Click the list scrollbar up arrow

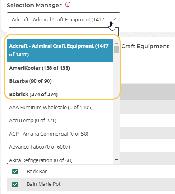[117, 43]
